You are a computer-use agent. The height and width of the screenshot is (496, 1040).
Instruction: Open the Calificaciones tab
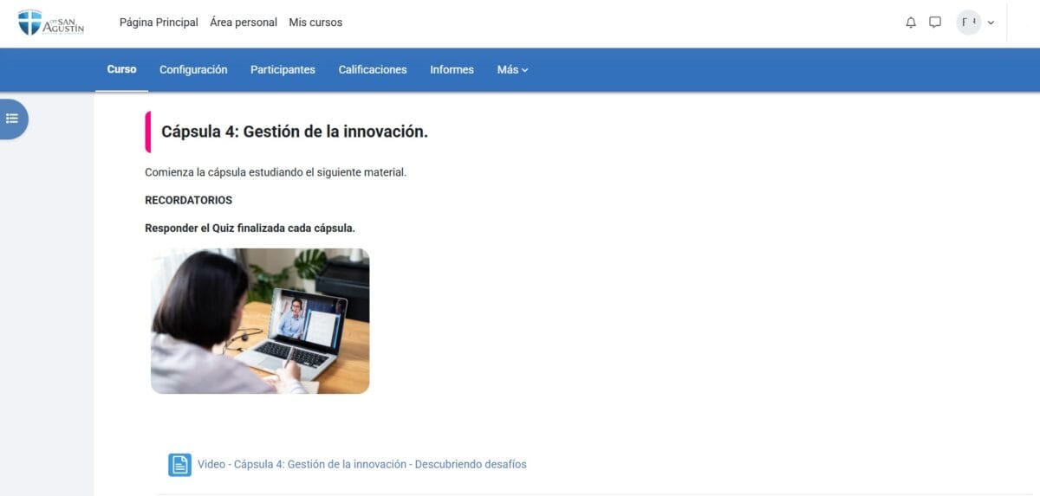click(x=373, y=70)
